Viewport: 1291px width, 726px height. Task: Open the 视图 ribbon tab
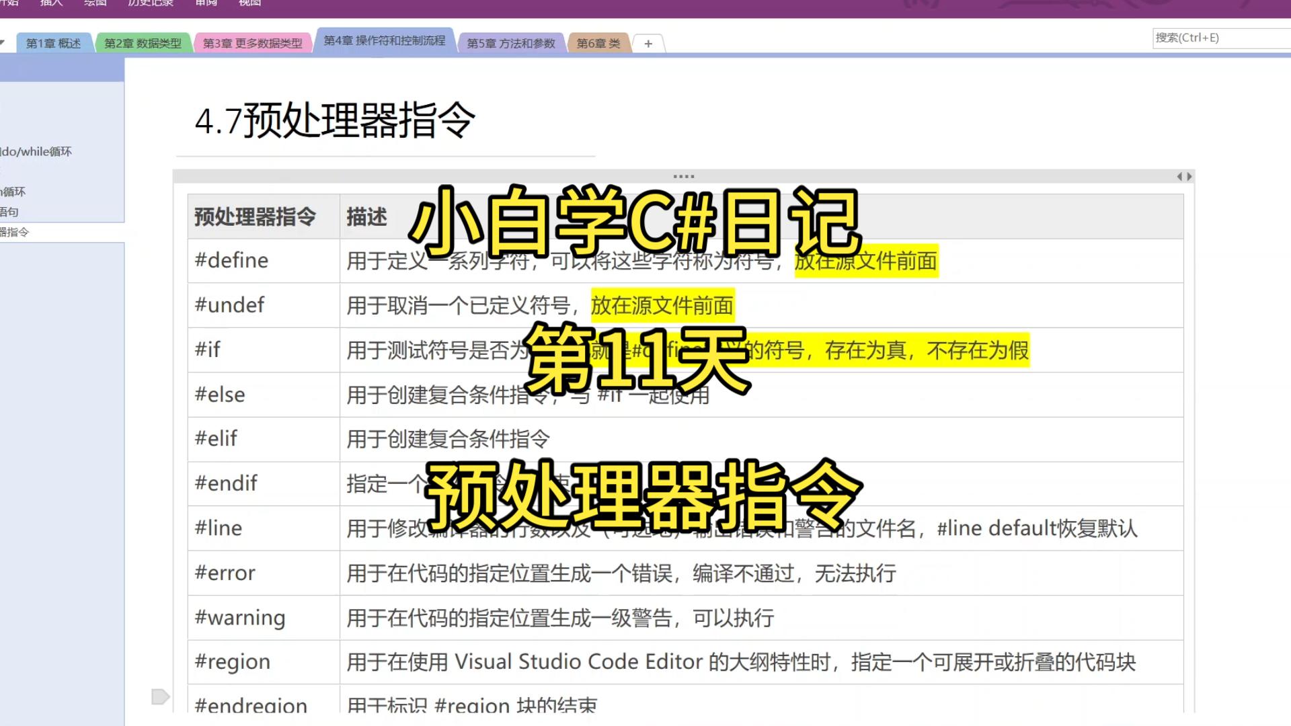pyautogui.click(x=249, y=3)
